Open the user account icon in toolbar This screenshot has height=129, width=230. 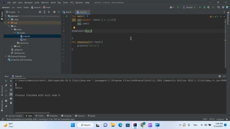(171, 7)
